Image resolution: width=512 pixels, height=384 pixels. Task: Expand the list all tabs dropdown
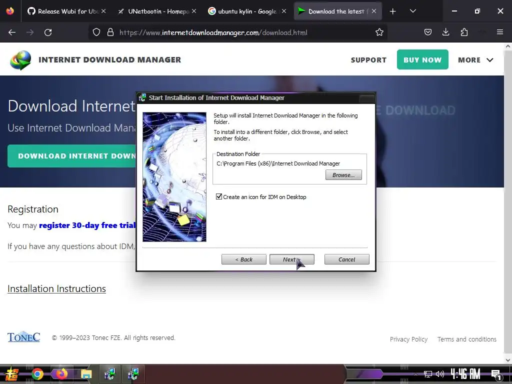point(412,11)
